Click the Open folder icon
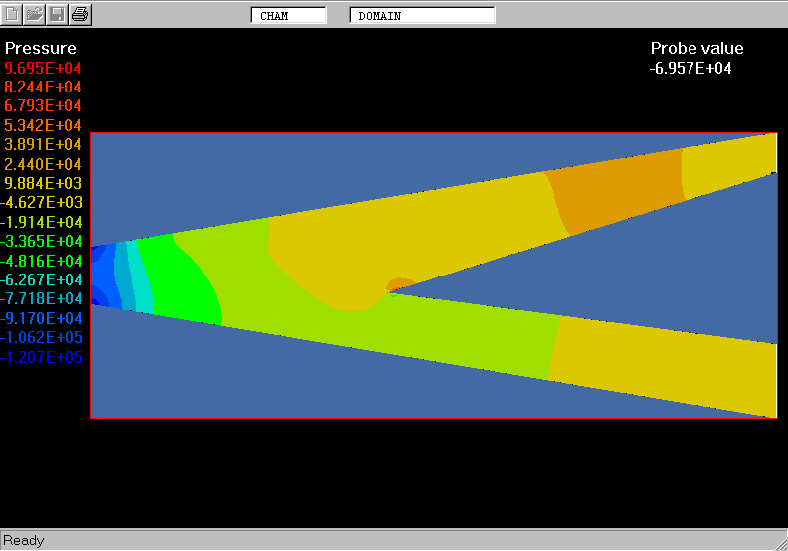 (35, 14)
